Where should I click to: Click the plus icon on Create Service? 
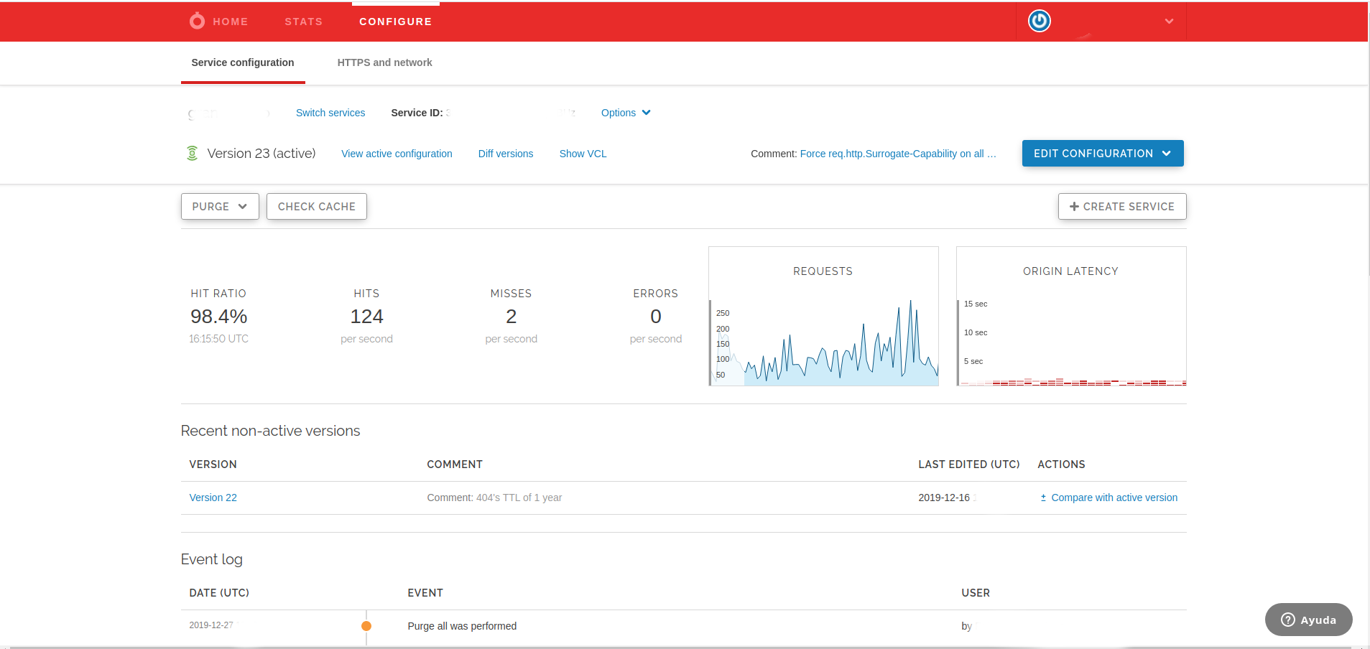coord(1073,206)
